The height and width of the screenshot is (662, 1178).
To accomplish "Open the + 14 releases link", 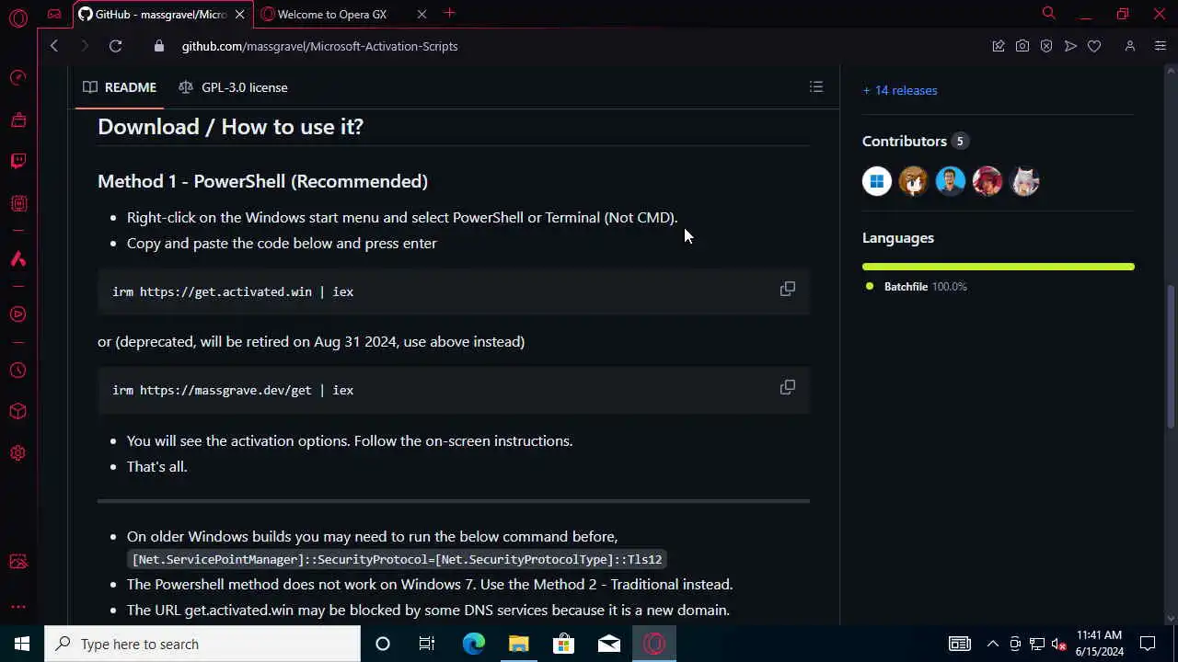I will (x=900, y=90).
